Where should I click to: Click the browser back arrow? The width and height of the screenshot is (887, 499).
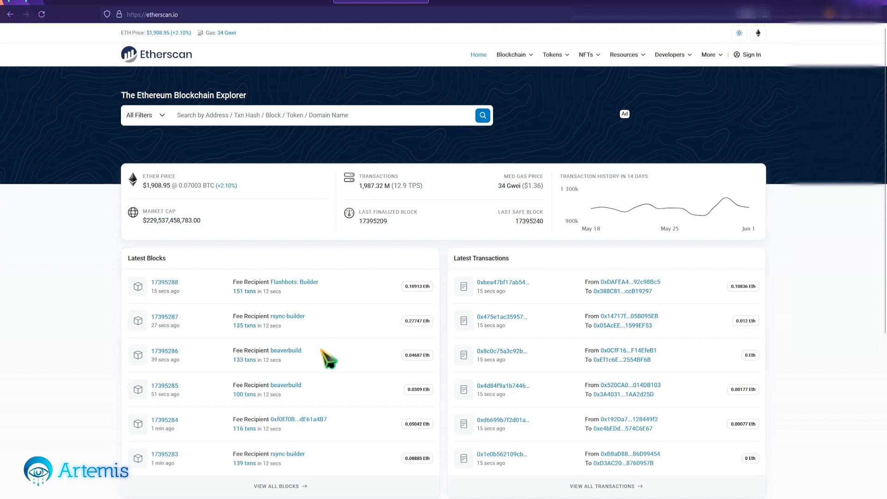click(x=10, y=14)
